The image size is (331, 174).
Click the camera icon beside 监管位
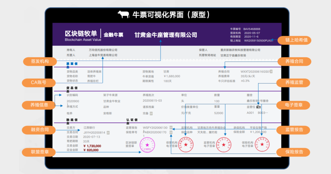[258, 107]
